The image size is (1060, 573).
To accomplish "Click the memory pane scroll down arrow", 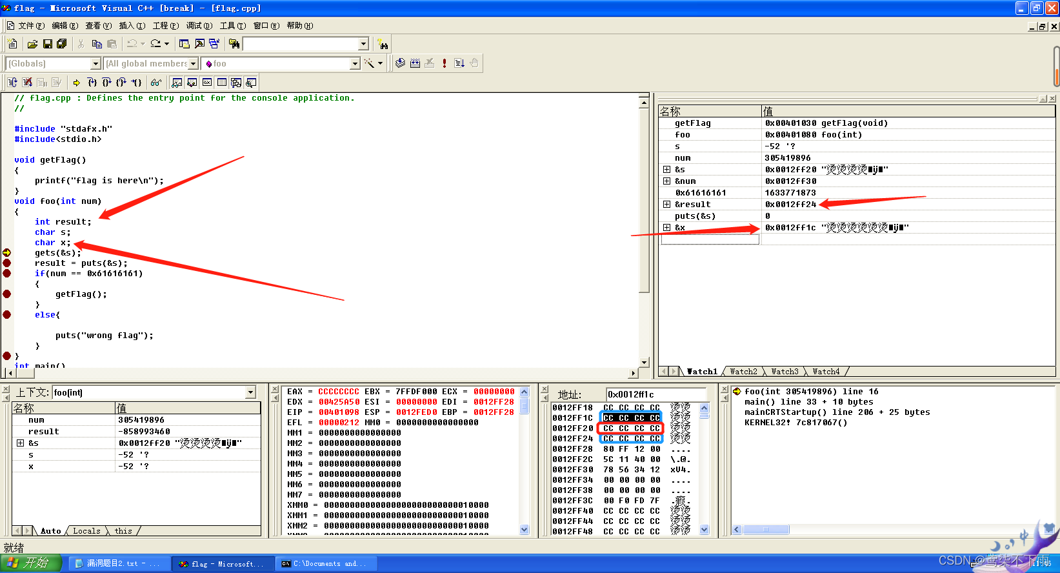I will (705, 530).
